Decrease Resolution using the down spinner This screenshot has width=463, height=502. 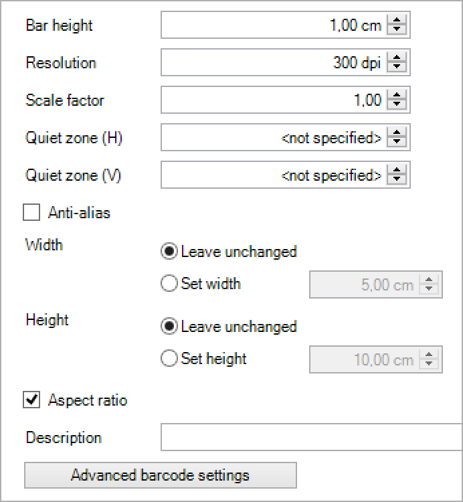click(397, 67)
